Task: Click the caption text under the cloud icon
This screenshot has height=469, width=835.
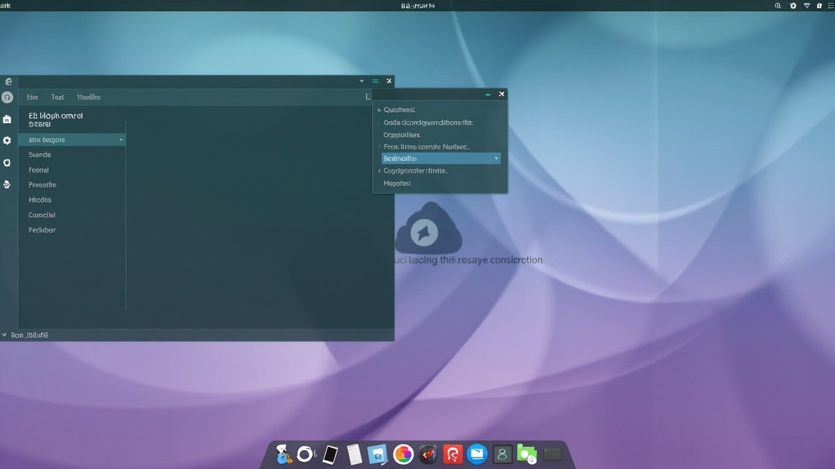Action: tap(469, 260)
